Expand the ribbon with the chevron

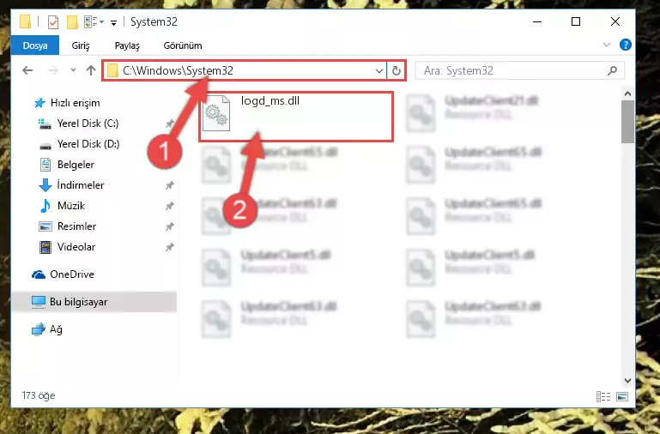607,45
